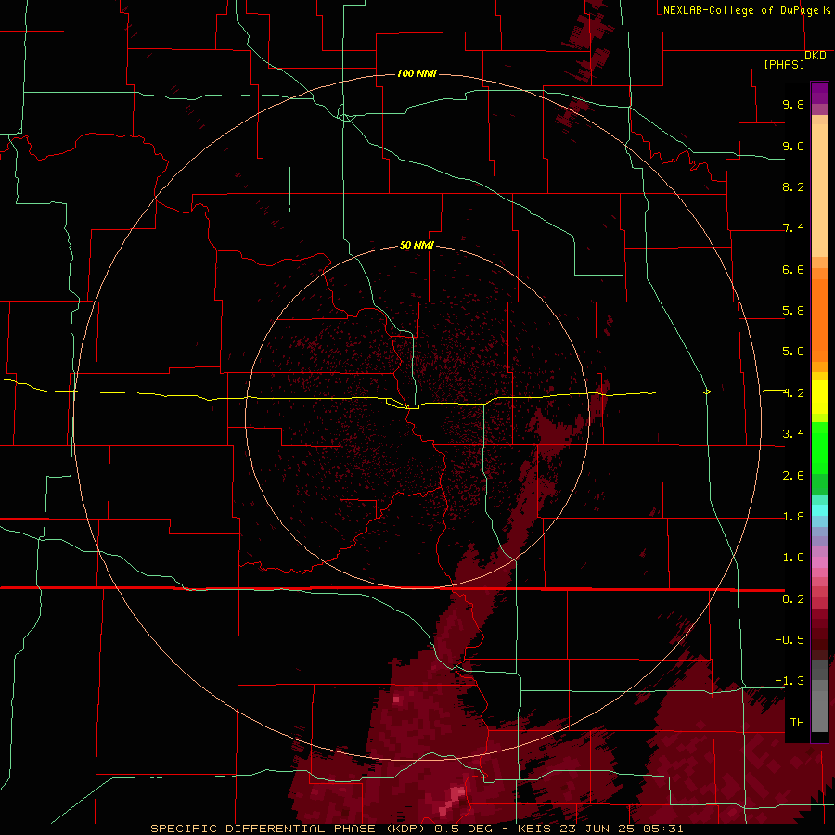Click the 5.8 scale value

[x=793, y=311]
